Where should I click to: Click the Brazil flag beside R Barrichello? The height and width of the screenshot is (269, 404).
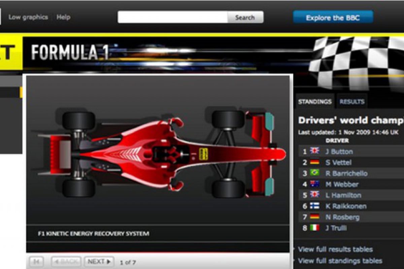pos(315,173)
